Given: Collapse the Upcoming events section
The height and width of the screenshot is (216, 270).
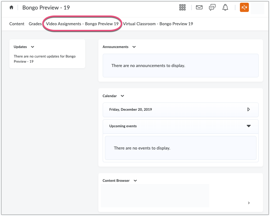Looking at the screenshot, I should pyautogui.click(x=248, y=126).
